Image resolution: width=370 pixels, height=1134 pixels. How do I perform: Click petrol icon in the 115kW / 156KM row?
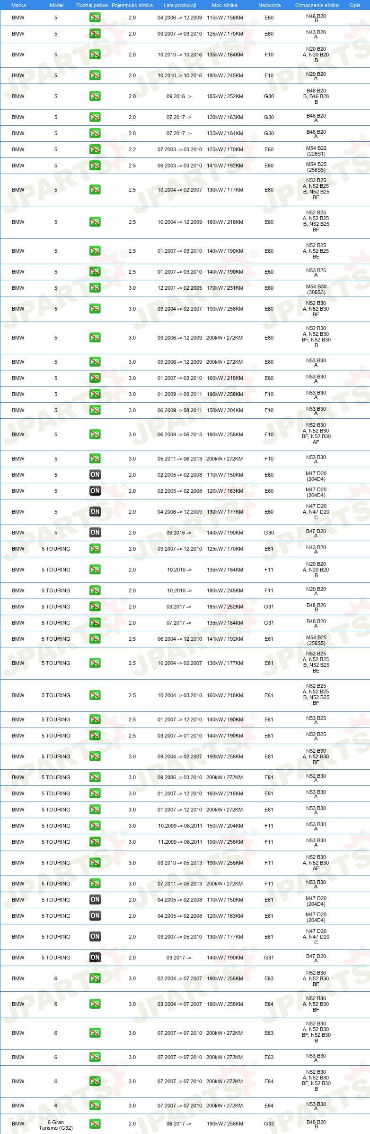coord(95,18)
